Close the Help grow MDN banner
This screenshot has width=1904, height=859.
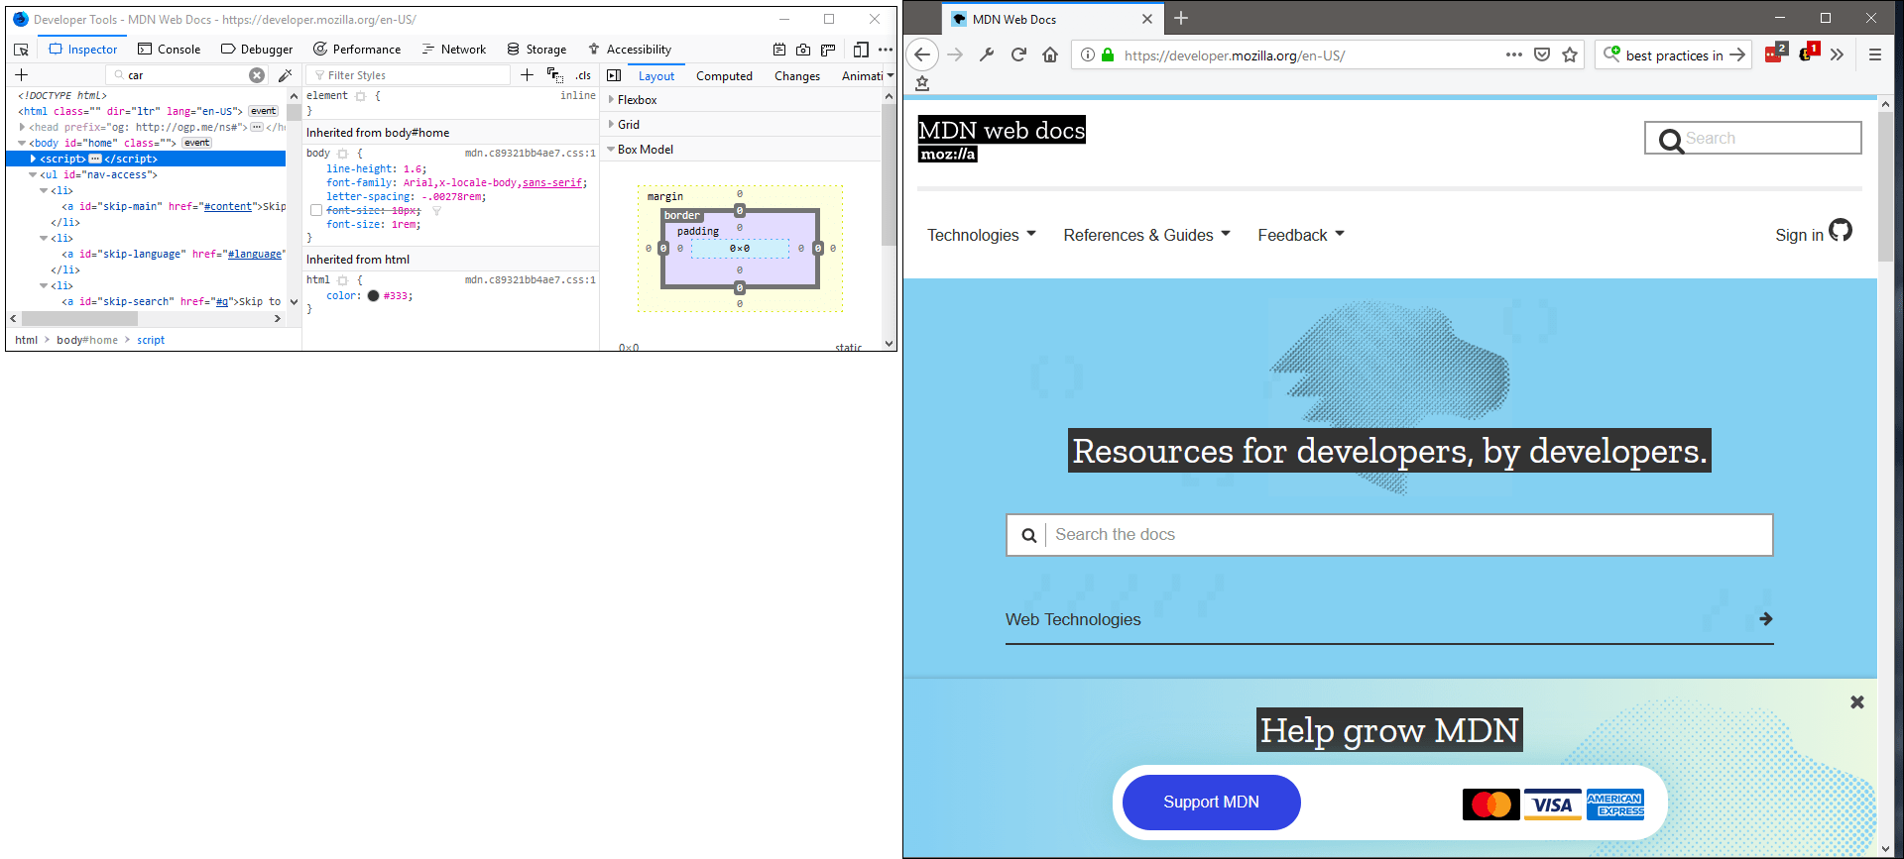tap(1857, 701)
